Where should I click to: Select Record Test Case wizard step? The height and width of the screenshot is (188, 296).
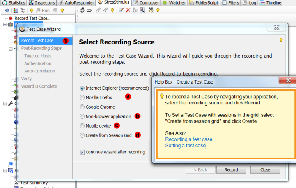(x=46, y=41)
